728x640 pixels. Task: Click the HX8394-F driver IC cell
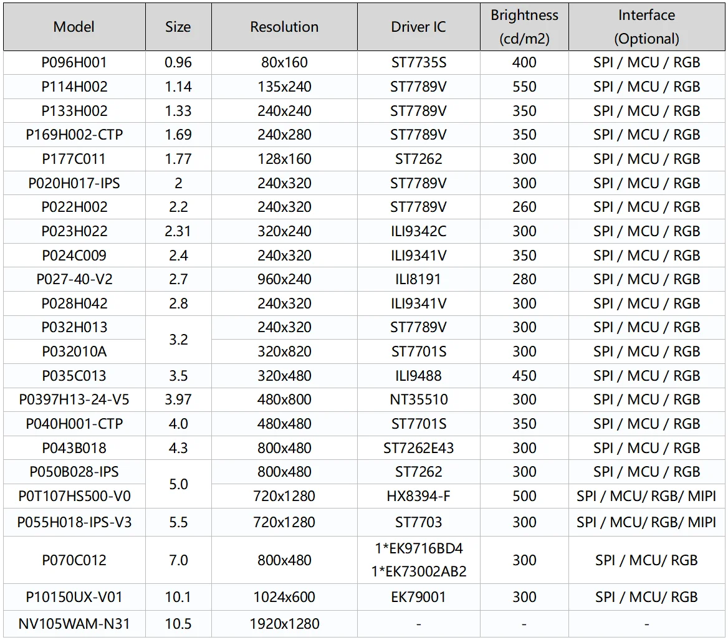418,496
